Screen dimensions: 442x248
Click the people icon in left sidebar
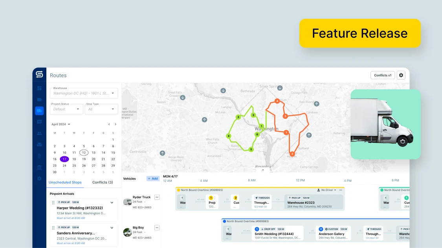[x=39, y=133]
